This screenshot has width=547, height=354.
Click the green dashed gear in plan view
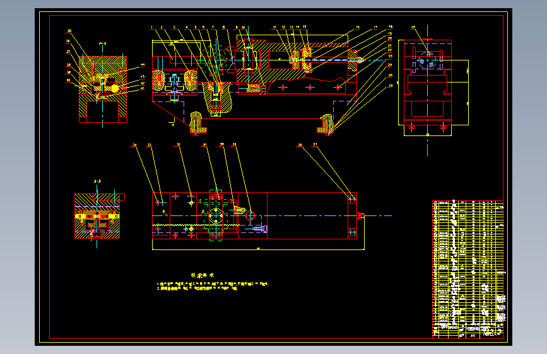[216, 216]
